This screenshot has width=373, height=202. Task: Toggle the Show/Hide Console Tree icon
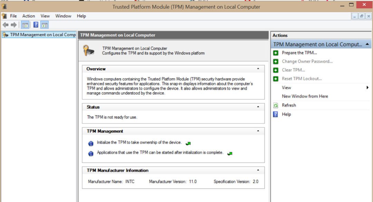click(x=25, y=25)
